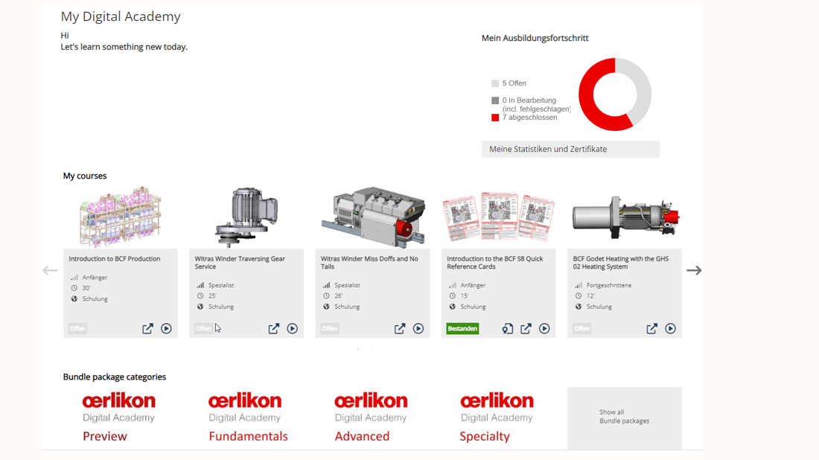This screenshot has height=460, width=819.
Task: Play the Witras Winder Traversing Gear Service course
Action: pyautogui.click(x=292, y=328)
